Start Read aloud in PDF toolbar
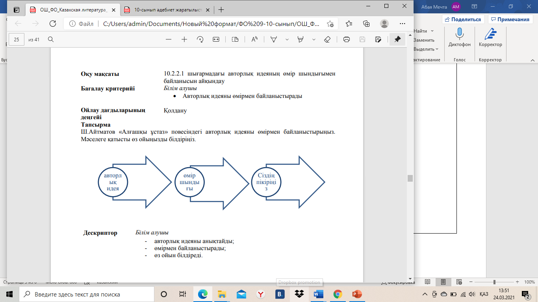The width and height of the screenshot is (538, 302). coord(254,39)
